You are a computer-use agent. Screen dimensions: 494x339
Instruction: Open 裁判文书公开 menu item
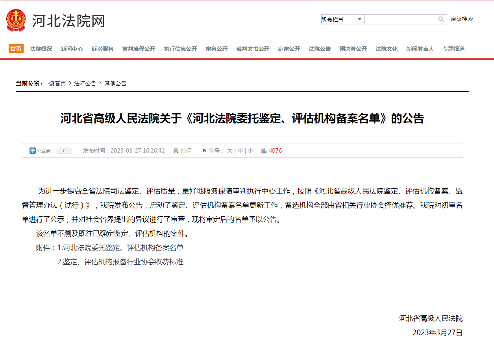click(253, 49)
